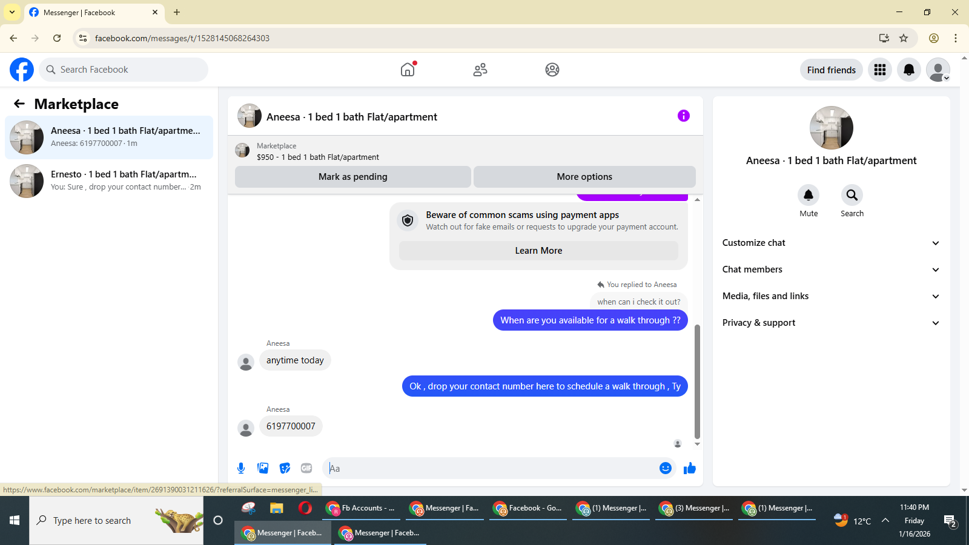Viewport: 969px width, 545px height.
Task: Open Opera browser from taskbar
Action: tap(305, 508)
